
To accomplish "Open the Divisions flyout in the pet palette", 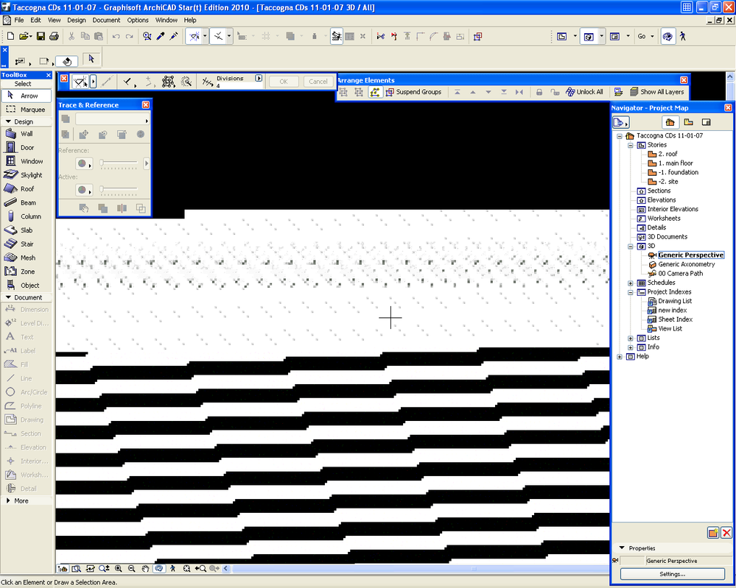I will click(258, 77).
